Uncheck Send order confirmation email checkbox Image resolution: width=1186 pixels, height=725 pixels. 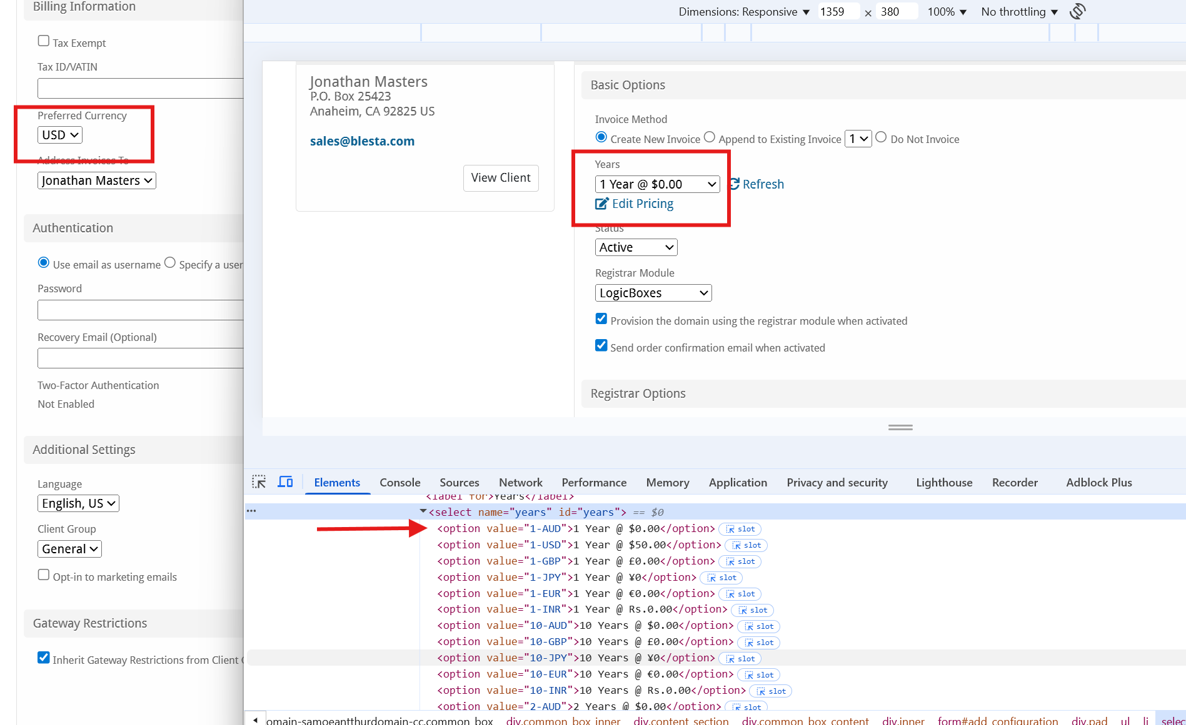(601, 345)
